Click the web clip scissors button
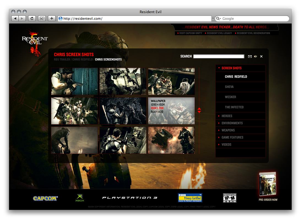This screenshot has width=301, height=220. click(x=42, y=18)
